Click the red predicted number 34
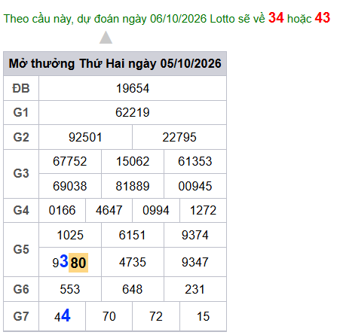This screenshot has width=340, height=335. click(x=276, y=18)
